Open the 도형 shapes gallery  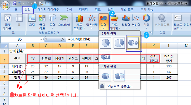[52, 22]
